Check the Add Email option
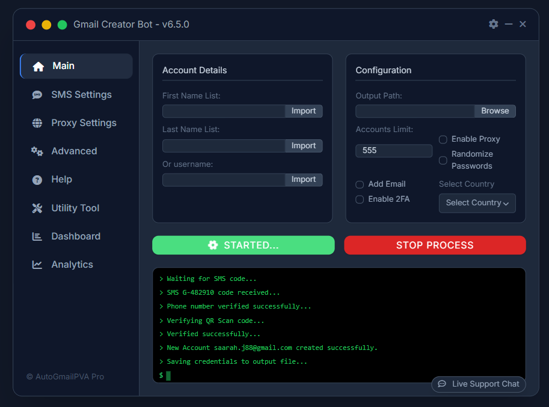549x407 pixels. [x=359, y=184]
